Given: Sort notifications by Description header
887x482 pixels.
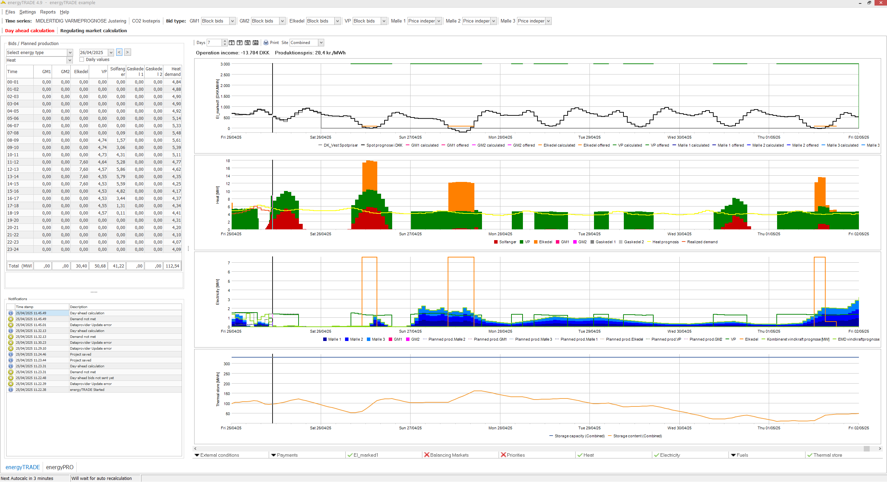Looking at the screenshot, I should [x=125, y=307].
